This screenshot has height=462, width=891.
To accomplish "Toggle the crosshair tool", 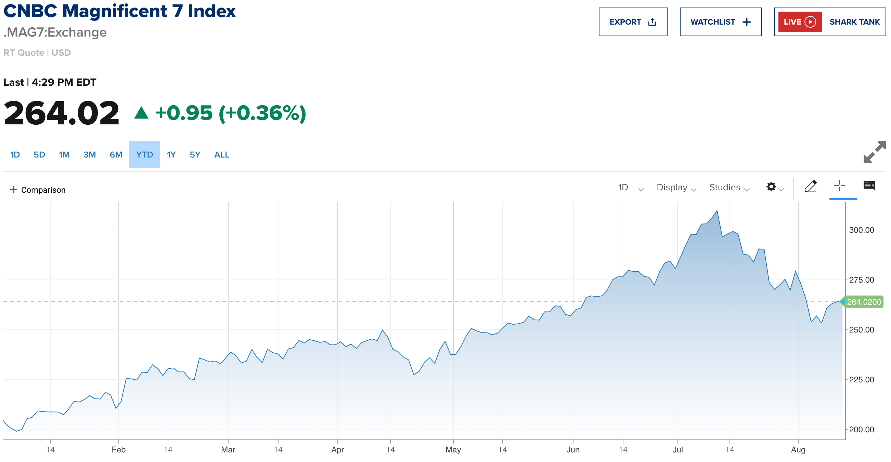I will [x=839, y=186].
